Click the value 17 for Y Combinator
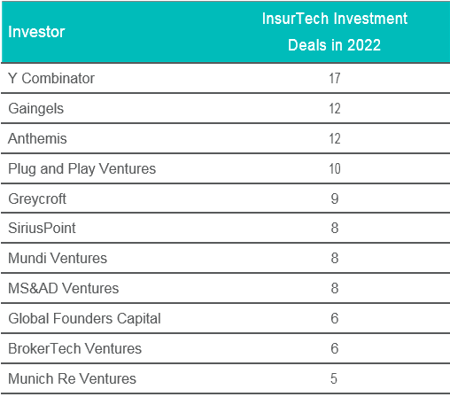The width and height of the screenshot is (450, 397). pos(335,79)
